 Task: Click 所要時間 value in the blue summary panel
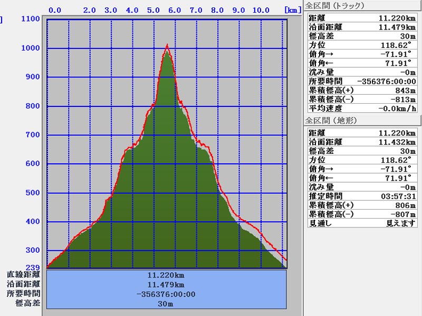pyautogui.click(x=167, y=294)
